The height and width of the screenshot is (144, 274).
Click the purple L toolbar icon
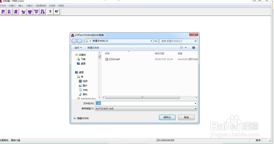(9, 12)
